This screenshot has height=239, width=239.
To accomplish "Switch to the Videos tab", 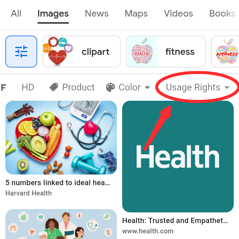I will pyautogui.click(x=179, y=13).
